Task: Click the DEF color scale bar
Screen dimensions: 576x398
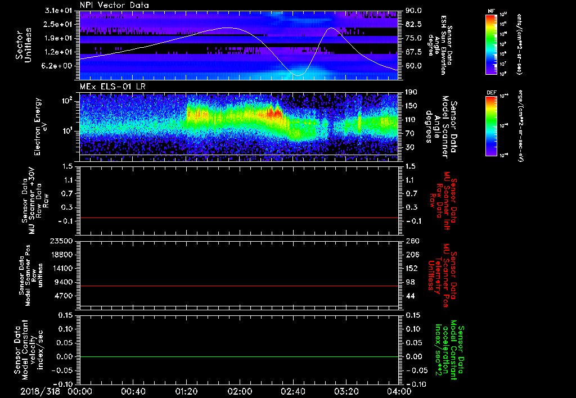Action: click(490, 125)
